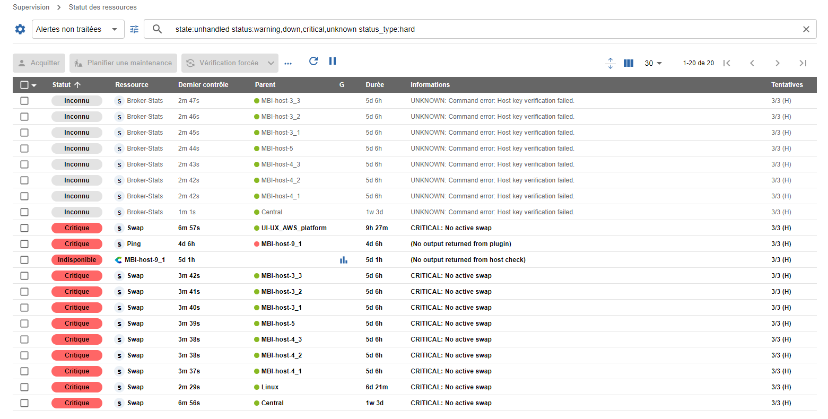Refresh the resource list
The height and width of the screenshot is (419, 828).
tap(313, 61)
